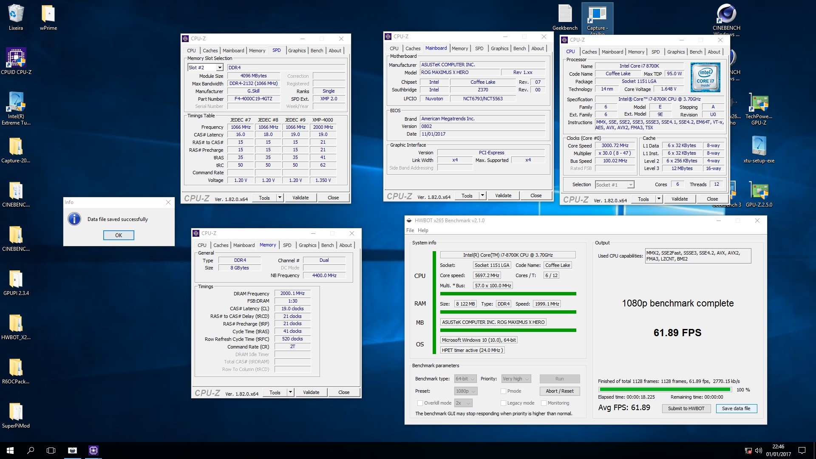Open the Geekbench desktop file

click(565, 17)
